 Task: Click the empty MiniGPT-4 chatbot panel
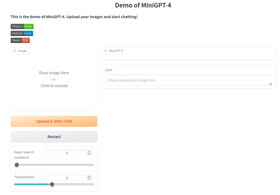click(188, 56)
